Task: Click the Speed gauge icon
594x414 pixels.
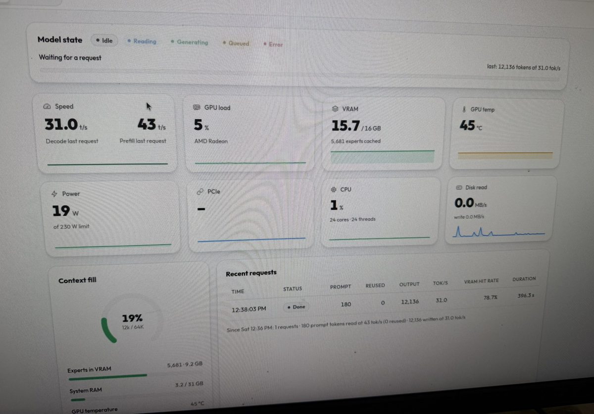Action: pyautogui.click(x=48, y=106)
